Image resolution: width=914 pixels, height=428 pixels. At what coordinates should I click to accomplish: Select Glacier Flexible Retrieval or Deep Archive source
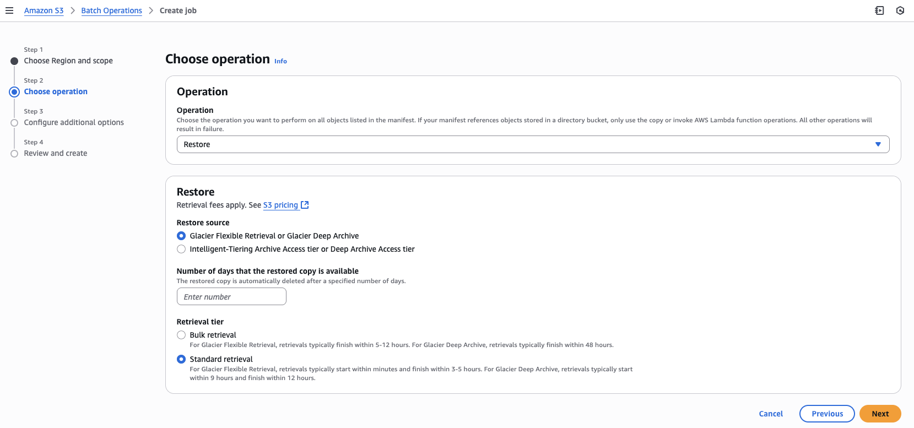click(x=181, y=236)
